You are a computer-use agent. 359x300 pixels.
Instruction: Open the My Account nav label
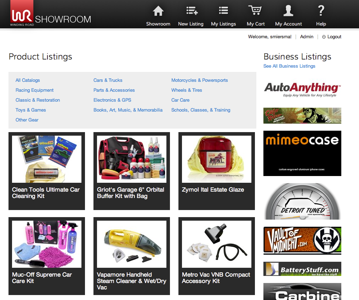pos(289,24)
